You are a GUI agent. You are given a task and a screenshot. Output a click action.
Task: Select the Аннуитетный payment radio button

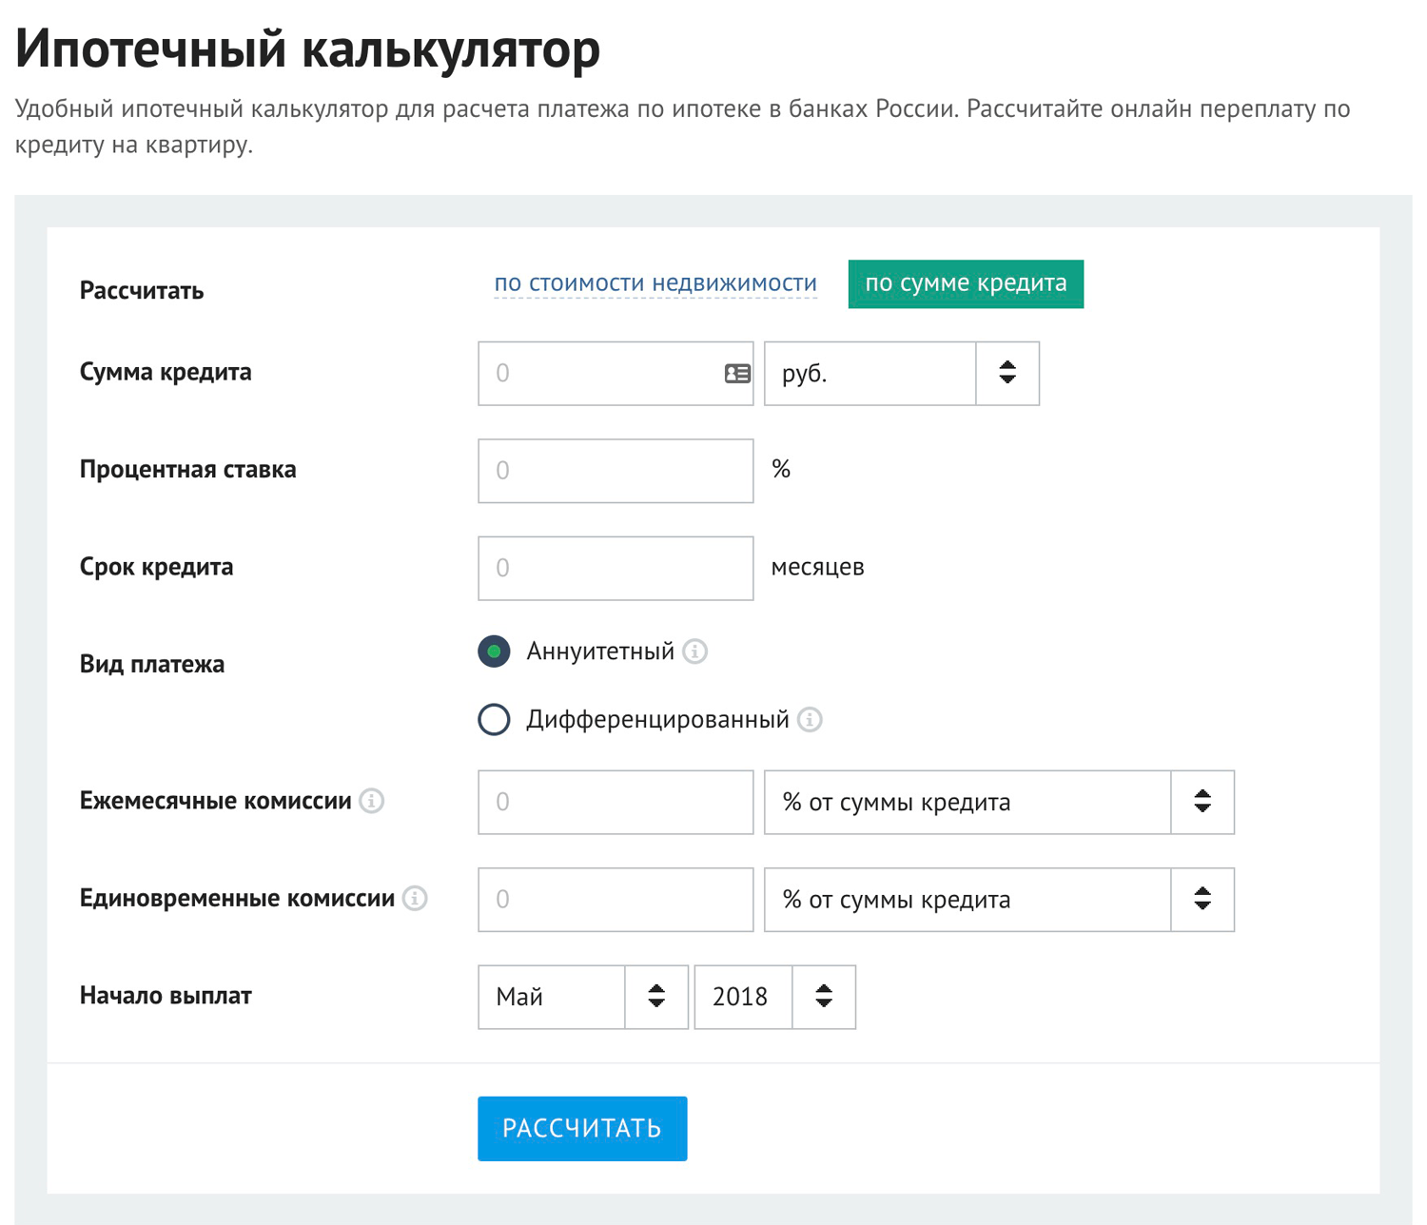point(494,651)
